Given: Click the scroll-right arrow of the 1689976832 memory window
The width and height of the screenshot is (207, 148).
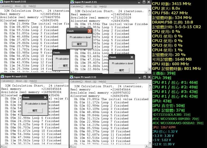Looking at the screenshot, I should click(147, 146).
